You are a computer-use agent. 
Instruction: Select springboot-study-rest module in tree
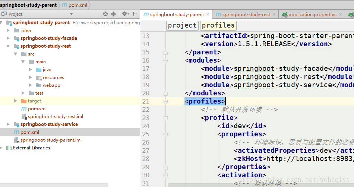pyautogui.click(x=45, y=46)
